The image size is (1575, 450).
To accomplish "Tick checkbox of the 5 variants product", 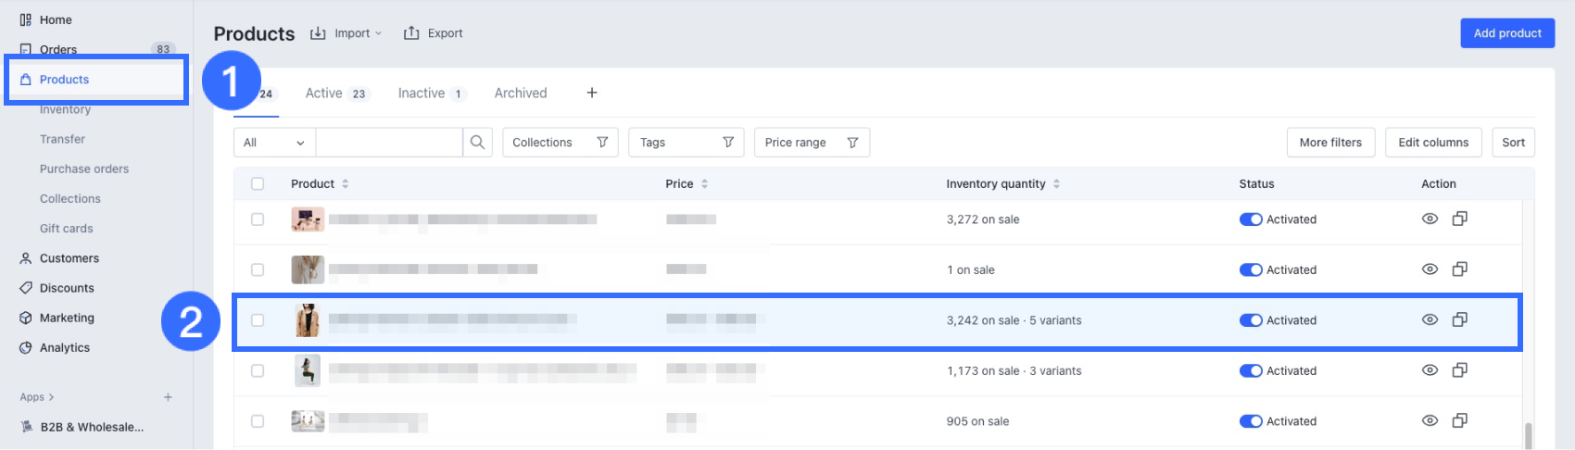I will [x=258, y=320].
